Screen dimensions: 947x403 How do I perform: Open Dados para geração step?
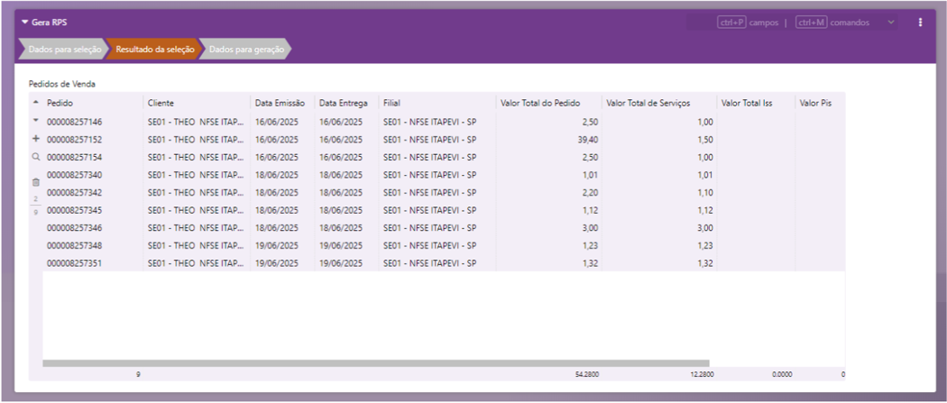(x=246, y=50)
